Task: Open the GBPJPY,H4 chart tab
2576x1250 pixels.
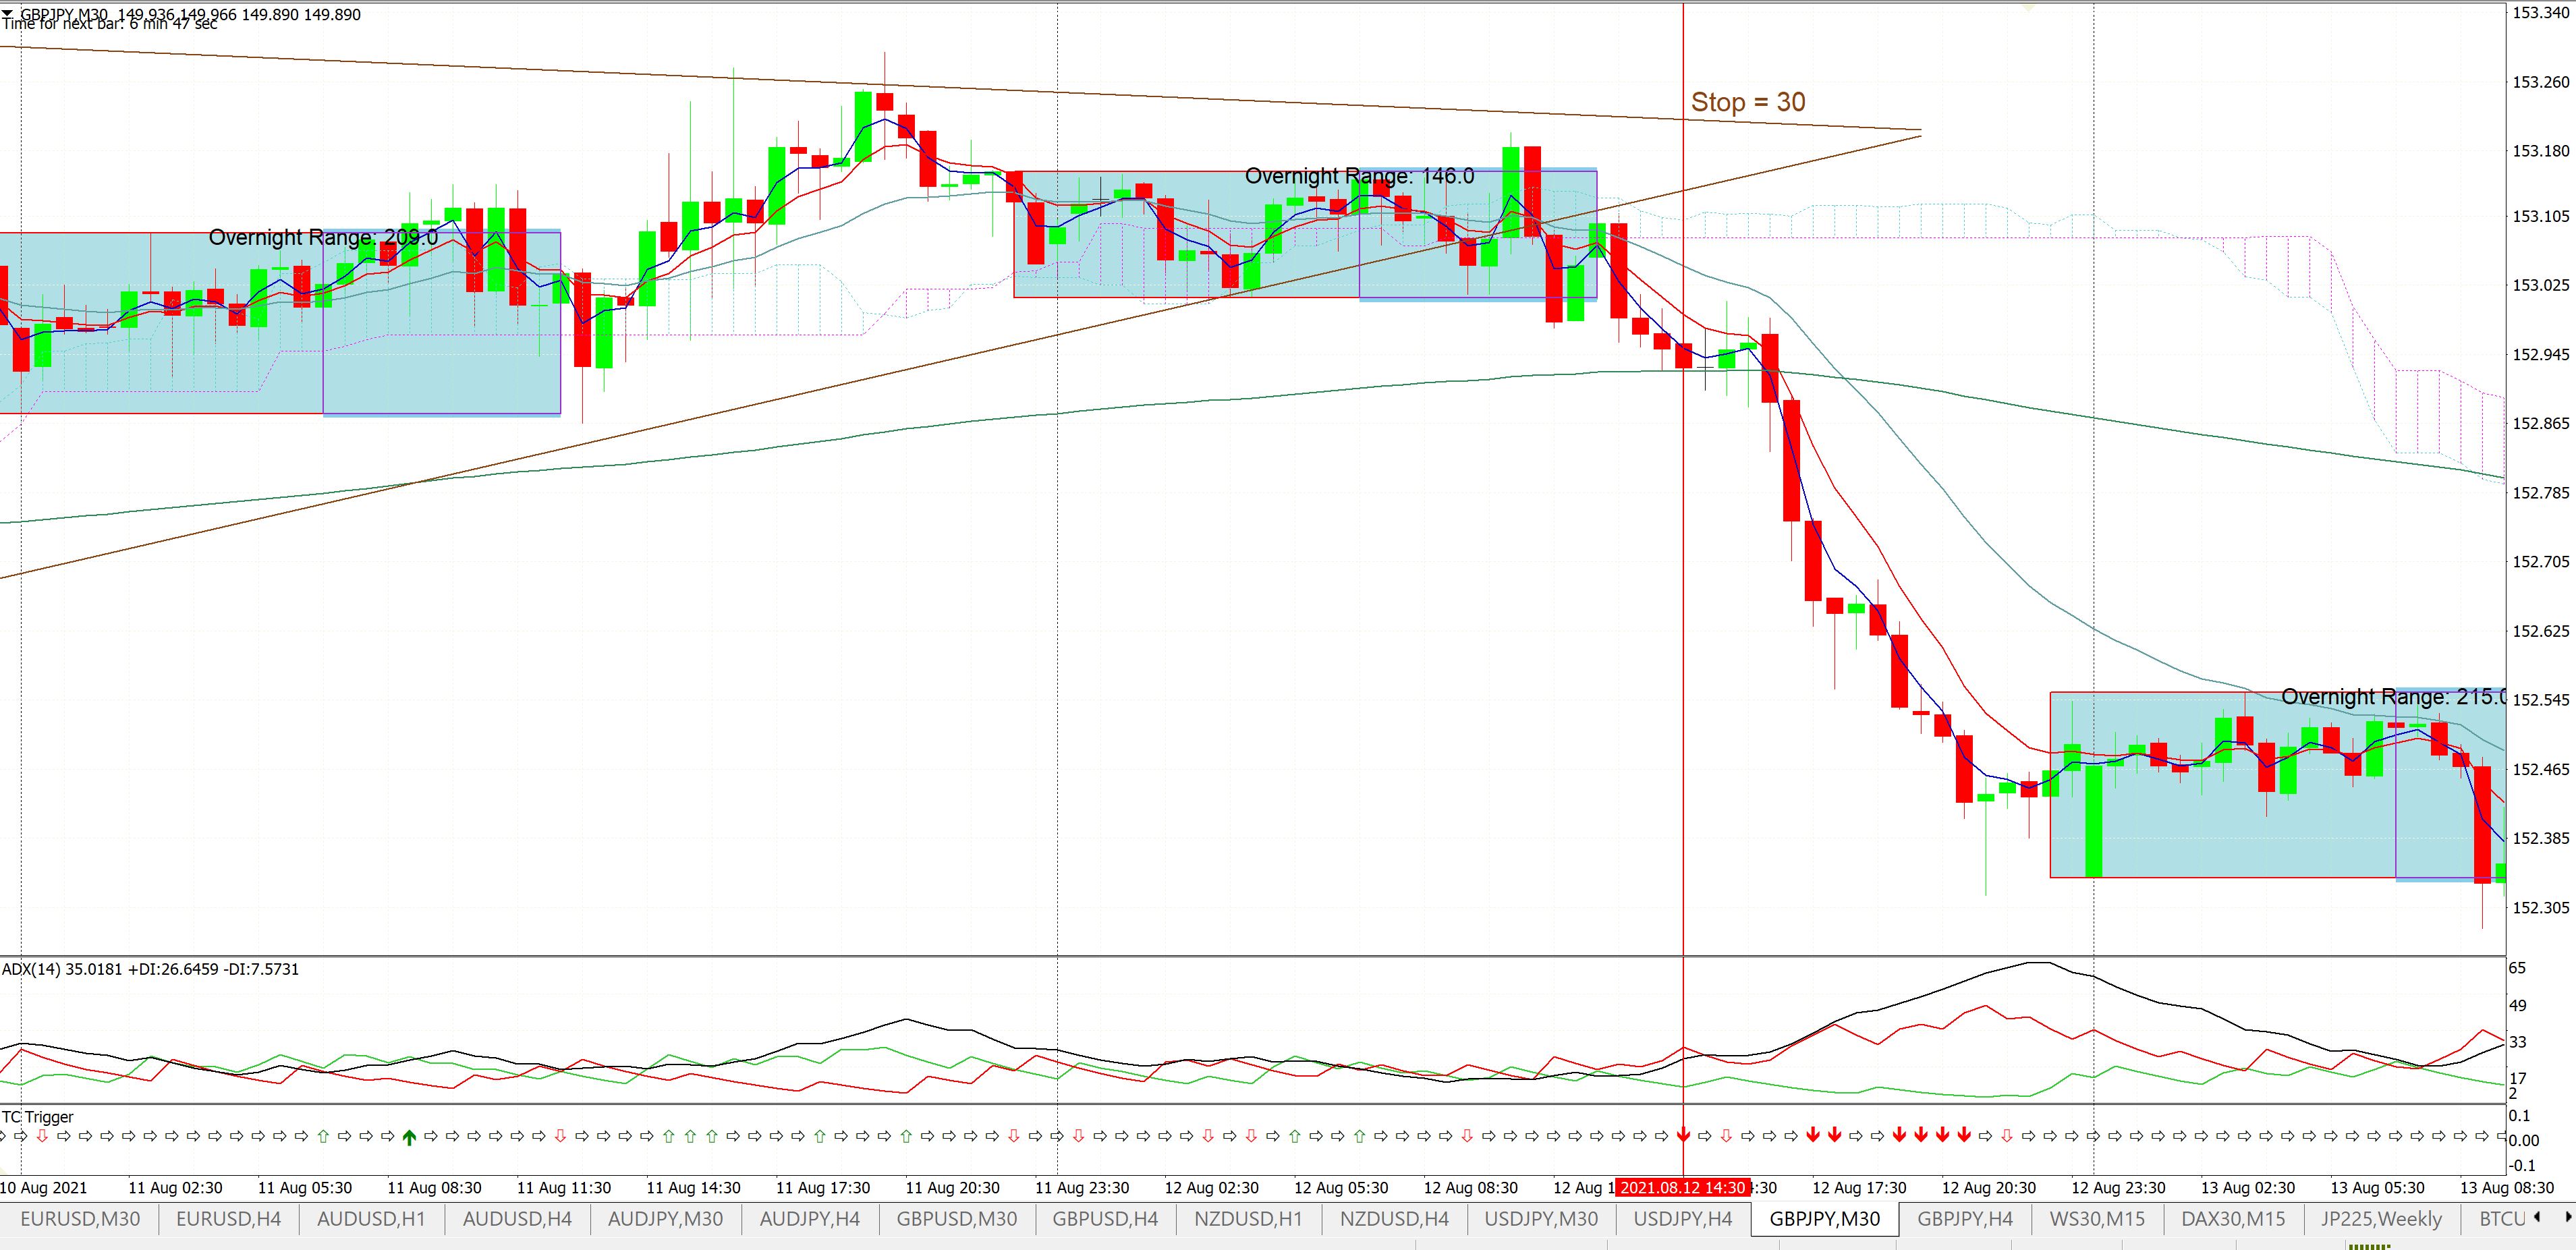Action: (1965, 1219)
